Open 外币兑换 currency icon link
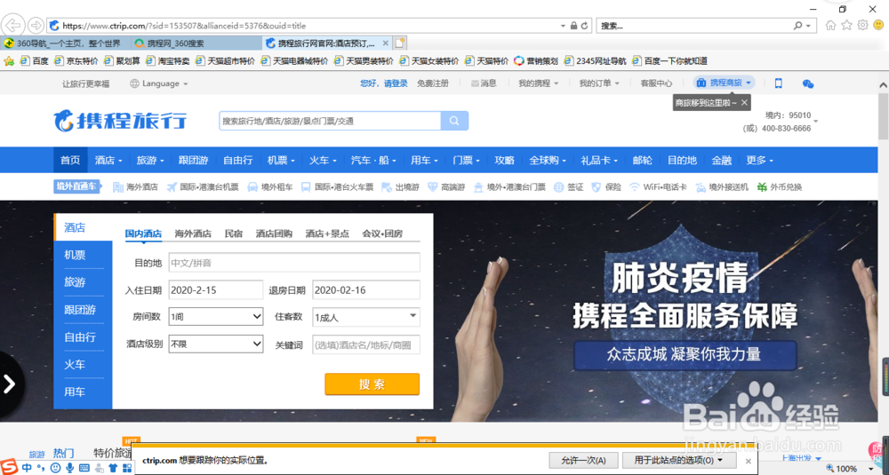889x475 pixels. pos(780,186)
